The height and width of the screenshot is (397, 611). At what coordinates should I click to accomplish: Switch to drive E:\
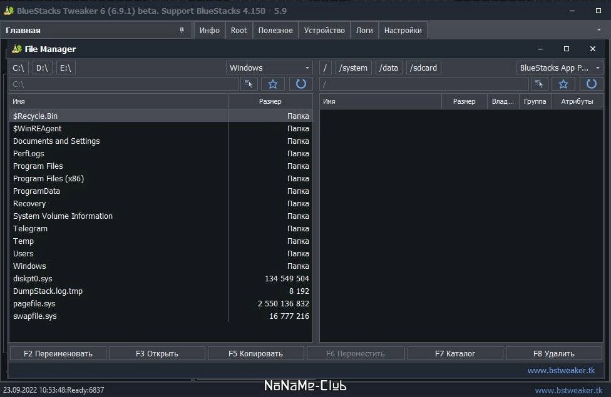[x=66, y=68]
